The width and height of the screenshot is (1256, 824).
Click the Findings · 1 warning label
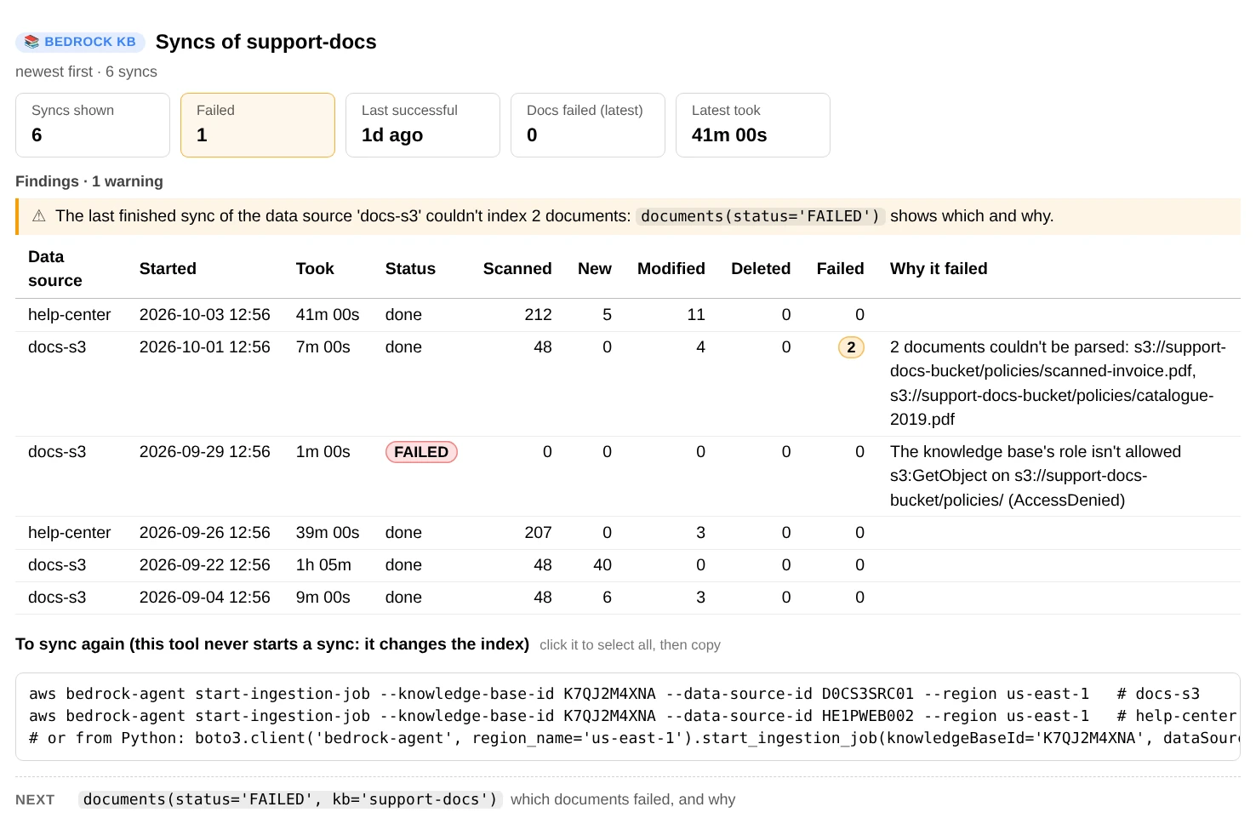pos(89,181)
